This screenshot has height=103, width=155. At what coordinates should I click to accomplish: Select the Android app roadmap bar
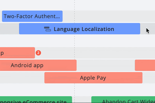click(x=38, y=65)
